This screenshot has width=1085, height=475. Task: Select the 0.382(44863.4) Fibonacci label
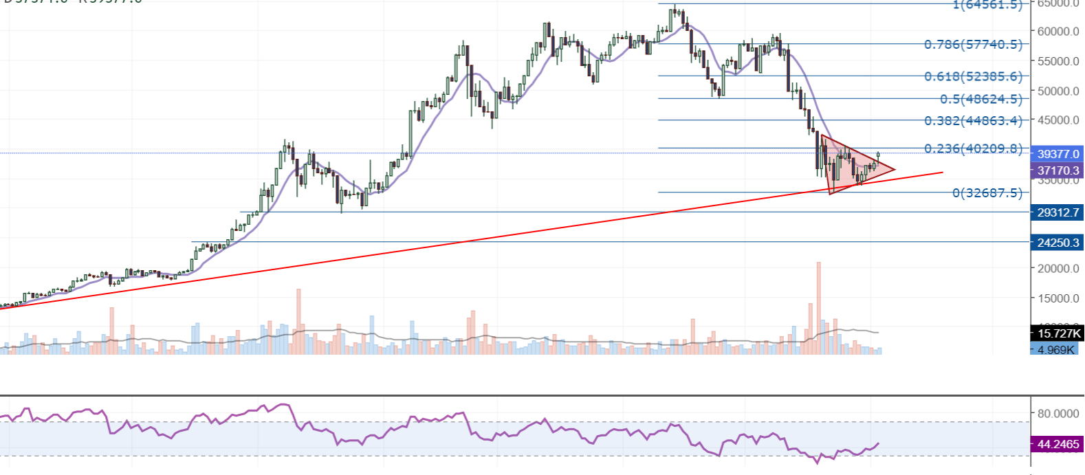coord(973,121)
